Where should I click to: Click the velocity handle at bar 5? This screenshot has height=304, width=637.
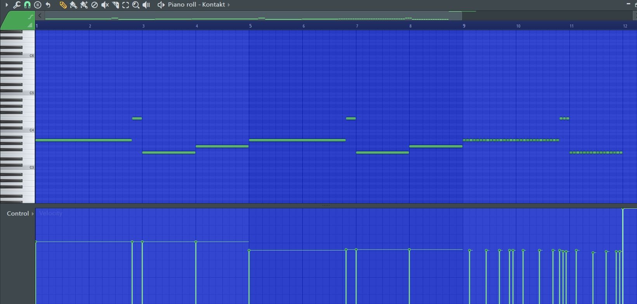click(249, 250)
